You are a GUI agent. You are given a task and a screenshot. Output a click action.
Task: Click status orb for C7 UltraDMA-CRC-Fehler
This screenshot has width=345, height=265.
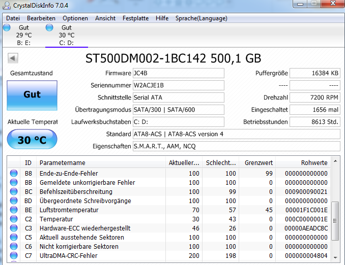click(14, 255)
